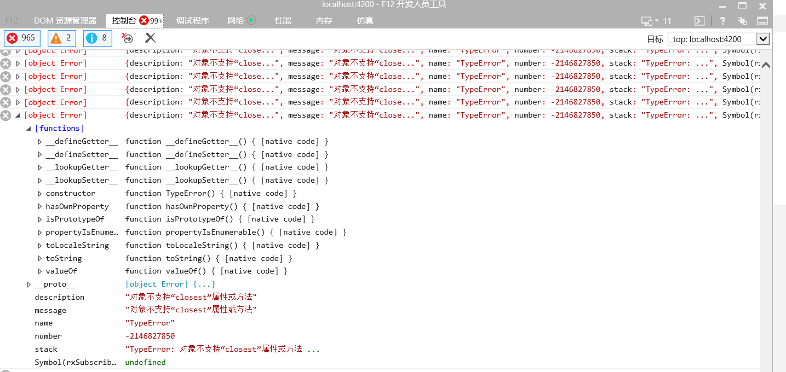Click the minimize tools pane icon
786x372 pixels.
point(762,20)
